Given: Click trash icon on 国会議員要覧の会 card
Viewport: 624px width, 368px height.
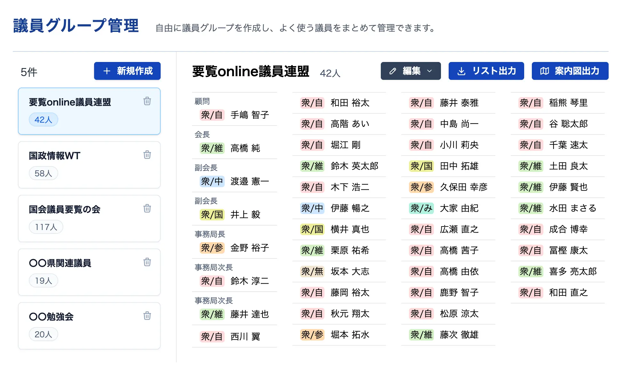Looking at the screenshot, I should click(x=147, y=208).
